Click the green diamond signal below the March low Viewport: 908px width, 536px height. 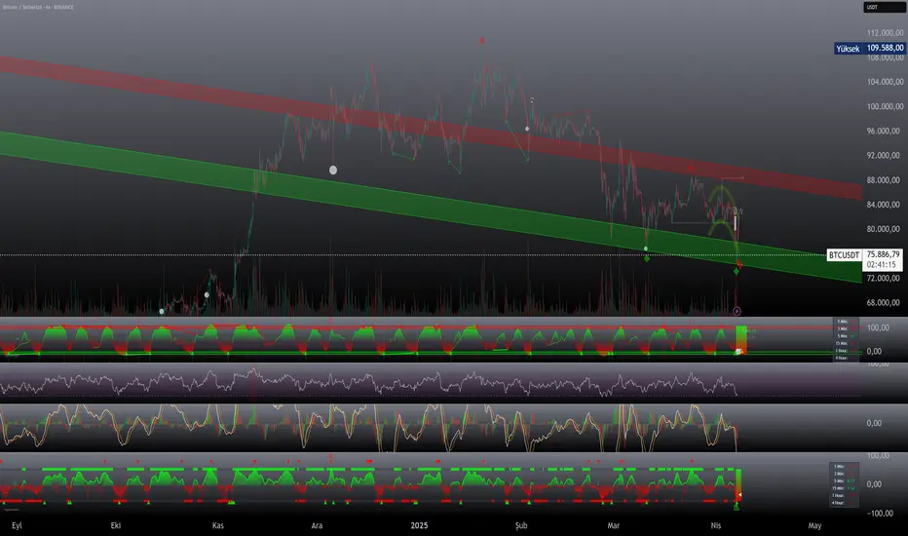(x=647, y=258)
